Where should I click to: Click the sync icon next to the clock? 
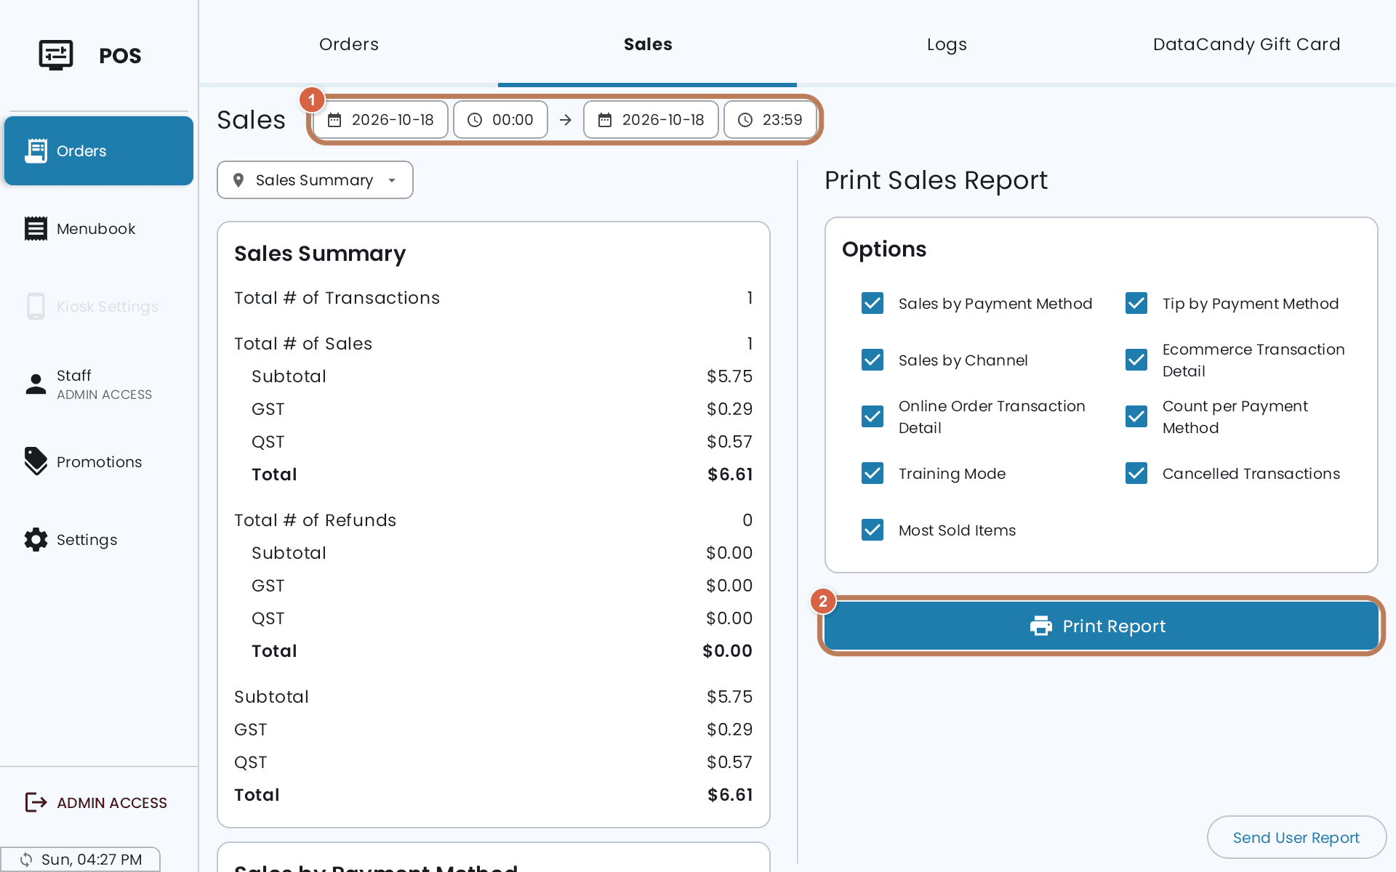coord(26,860)
